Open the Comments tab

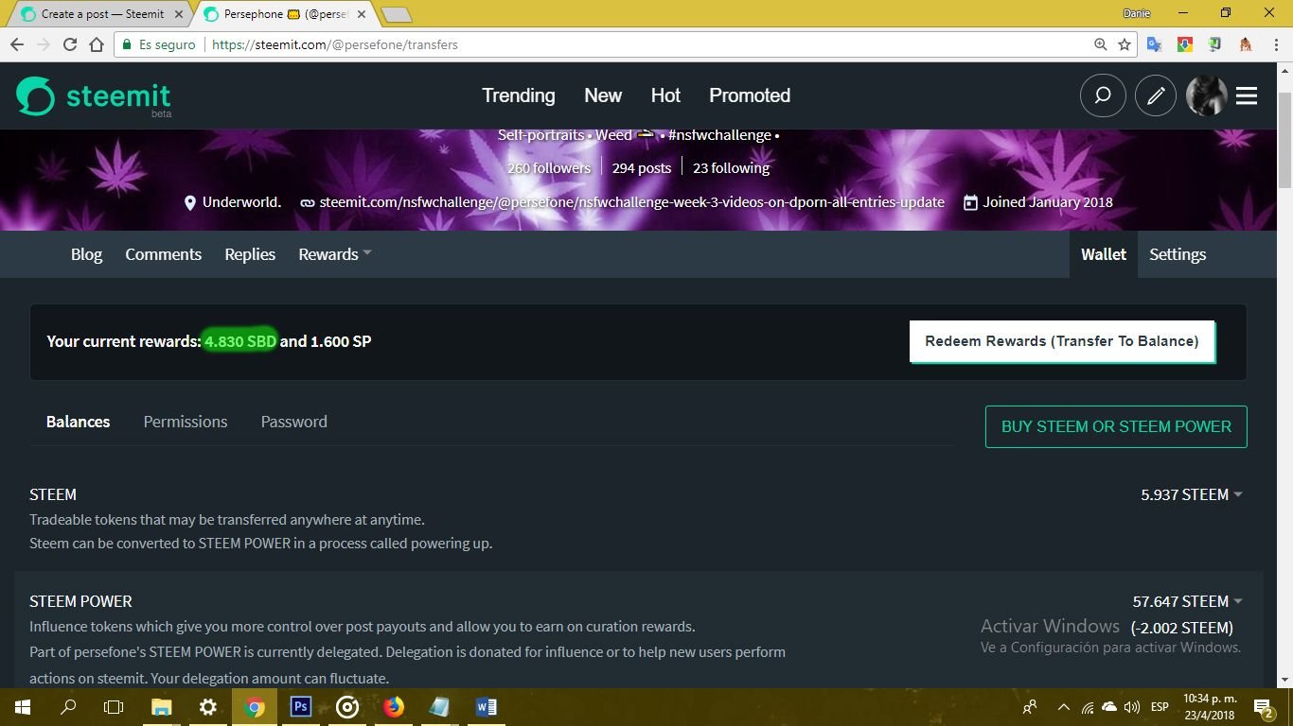tap(163, 254)
